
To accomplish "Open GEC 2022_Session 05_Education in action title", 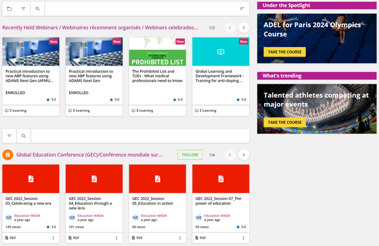I will coord(153,201).
